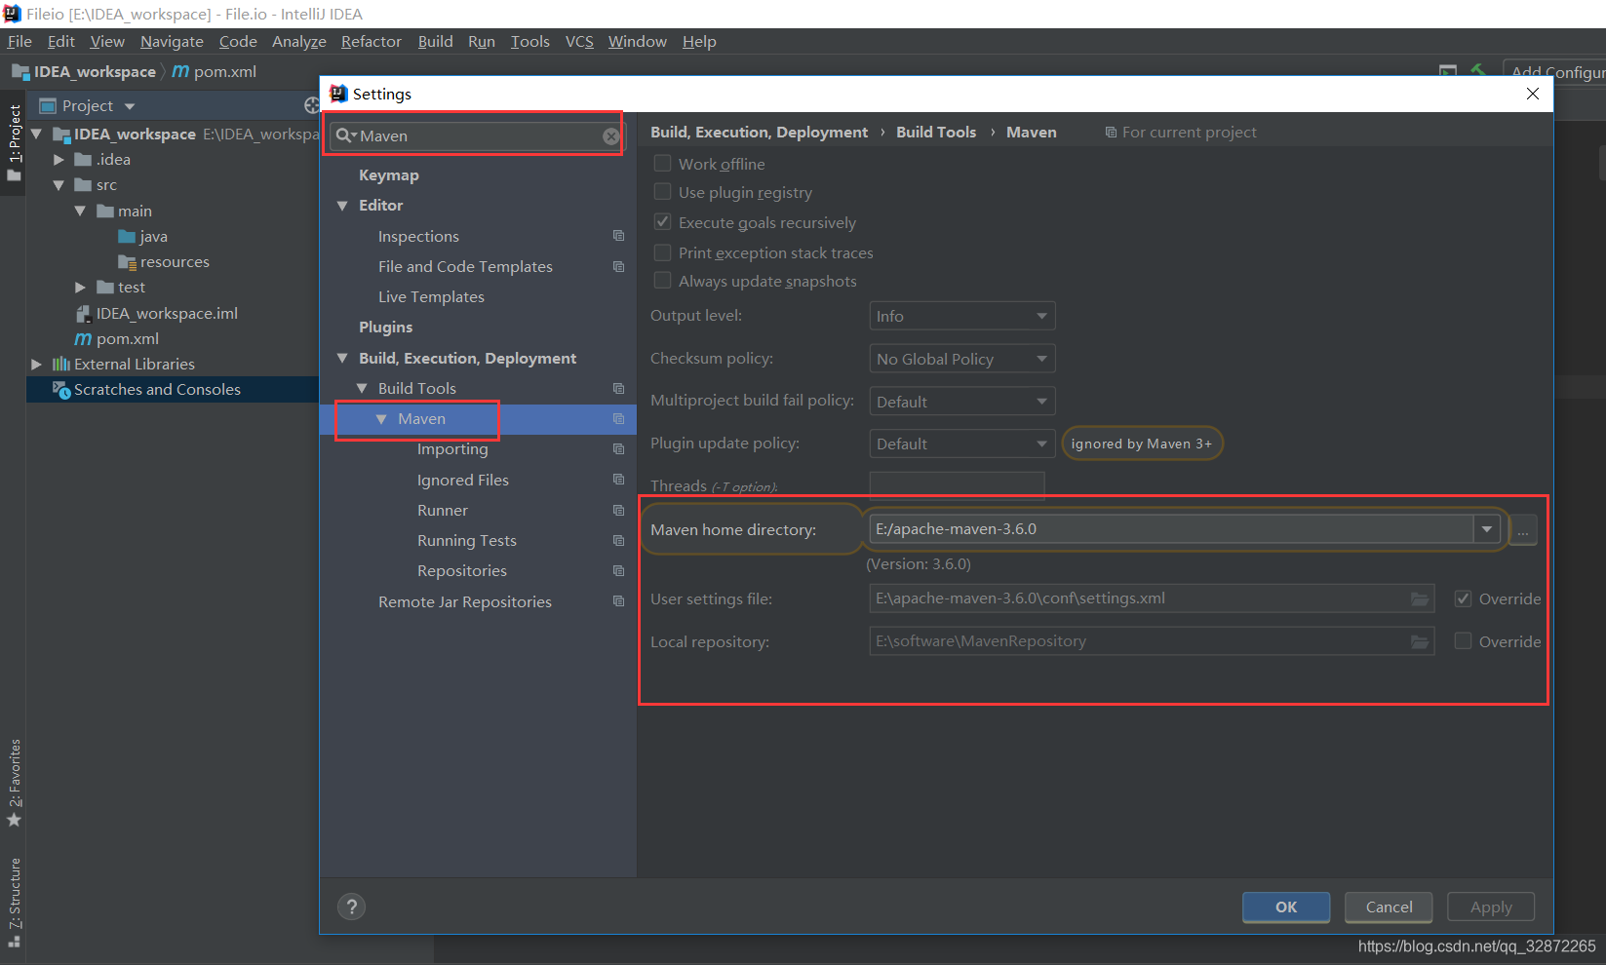Expand the test folder
1606x965 pixels.
[x=81, y=288]
